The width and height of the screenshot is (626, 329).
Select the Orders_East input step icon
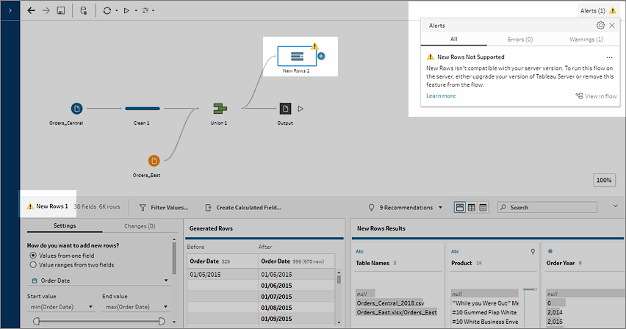(x=154, y=161)
